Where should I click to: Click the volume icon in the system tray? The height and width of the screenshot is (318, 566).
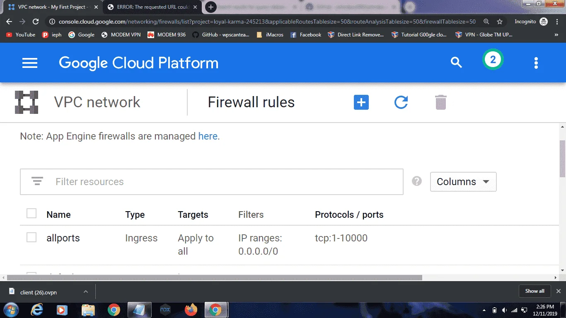tap(504, 310)
